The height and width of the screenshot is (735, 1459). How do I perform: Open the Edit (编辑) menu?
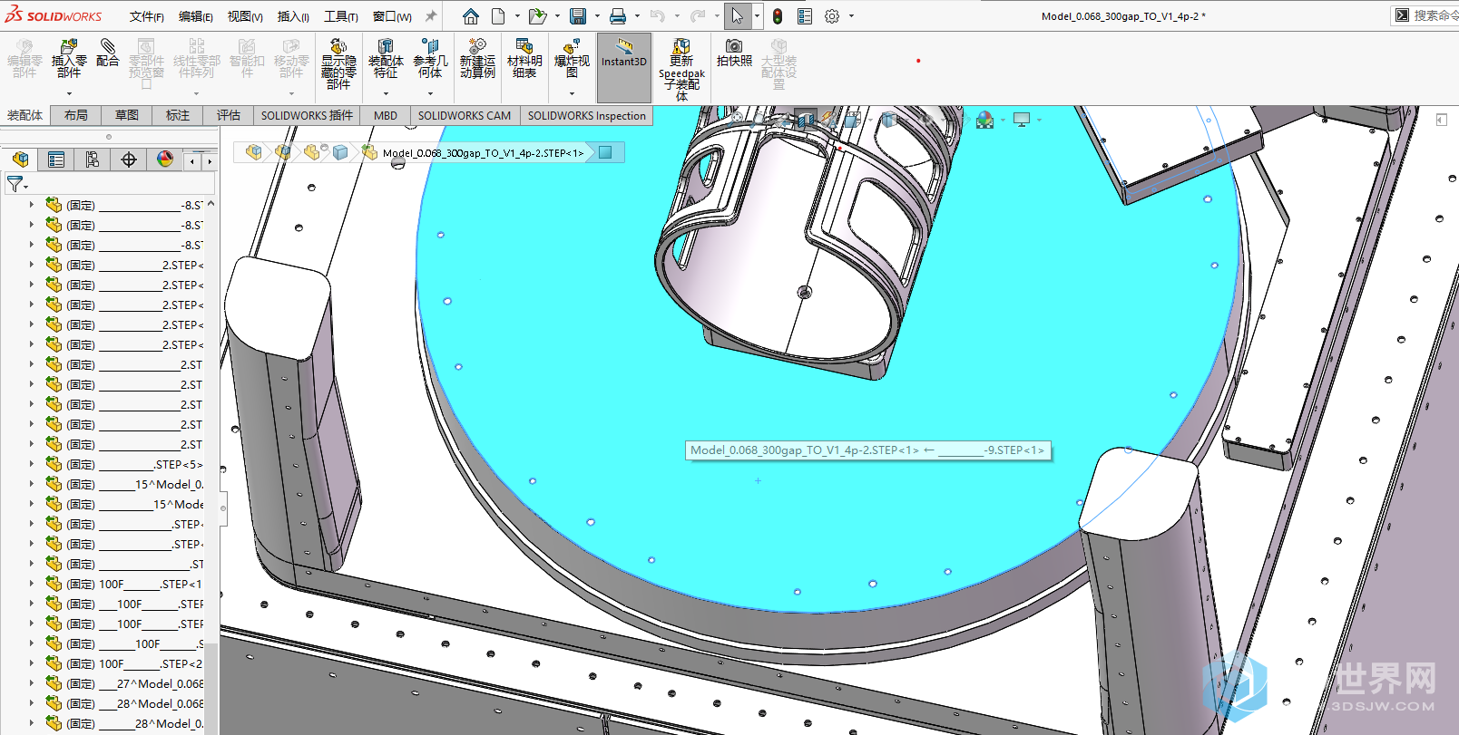tap(196, 16)
